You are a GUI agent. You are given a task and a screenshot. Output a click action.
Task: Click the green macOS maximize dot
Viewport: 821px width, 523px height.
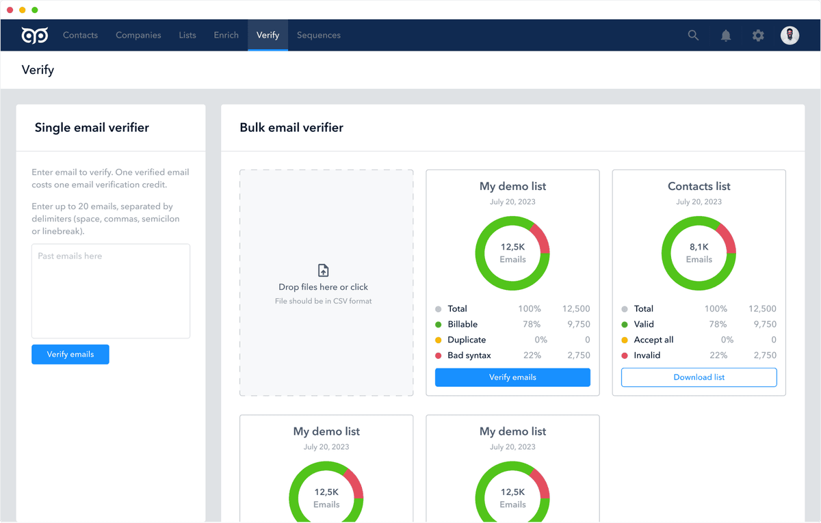click(x=35, y=10)
